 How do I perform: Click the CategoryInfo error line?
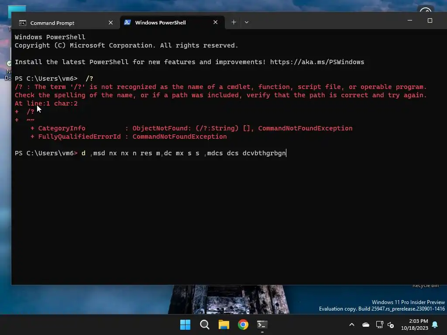(191, 129)
